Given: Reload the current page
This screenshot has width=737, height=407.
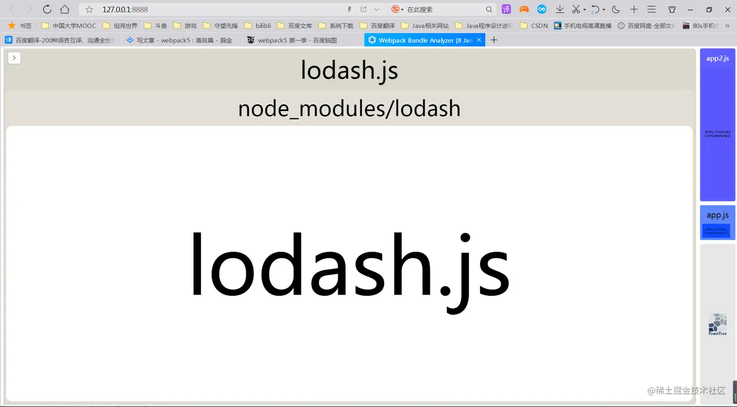Looking at the screenshot, I should click(x=47, y=9).
